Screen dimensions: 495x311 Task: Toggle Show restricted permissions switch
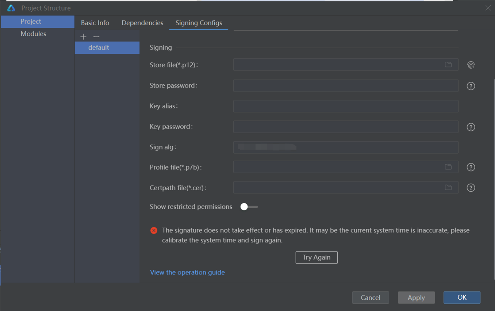coord(249,207)
